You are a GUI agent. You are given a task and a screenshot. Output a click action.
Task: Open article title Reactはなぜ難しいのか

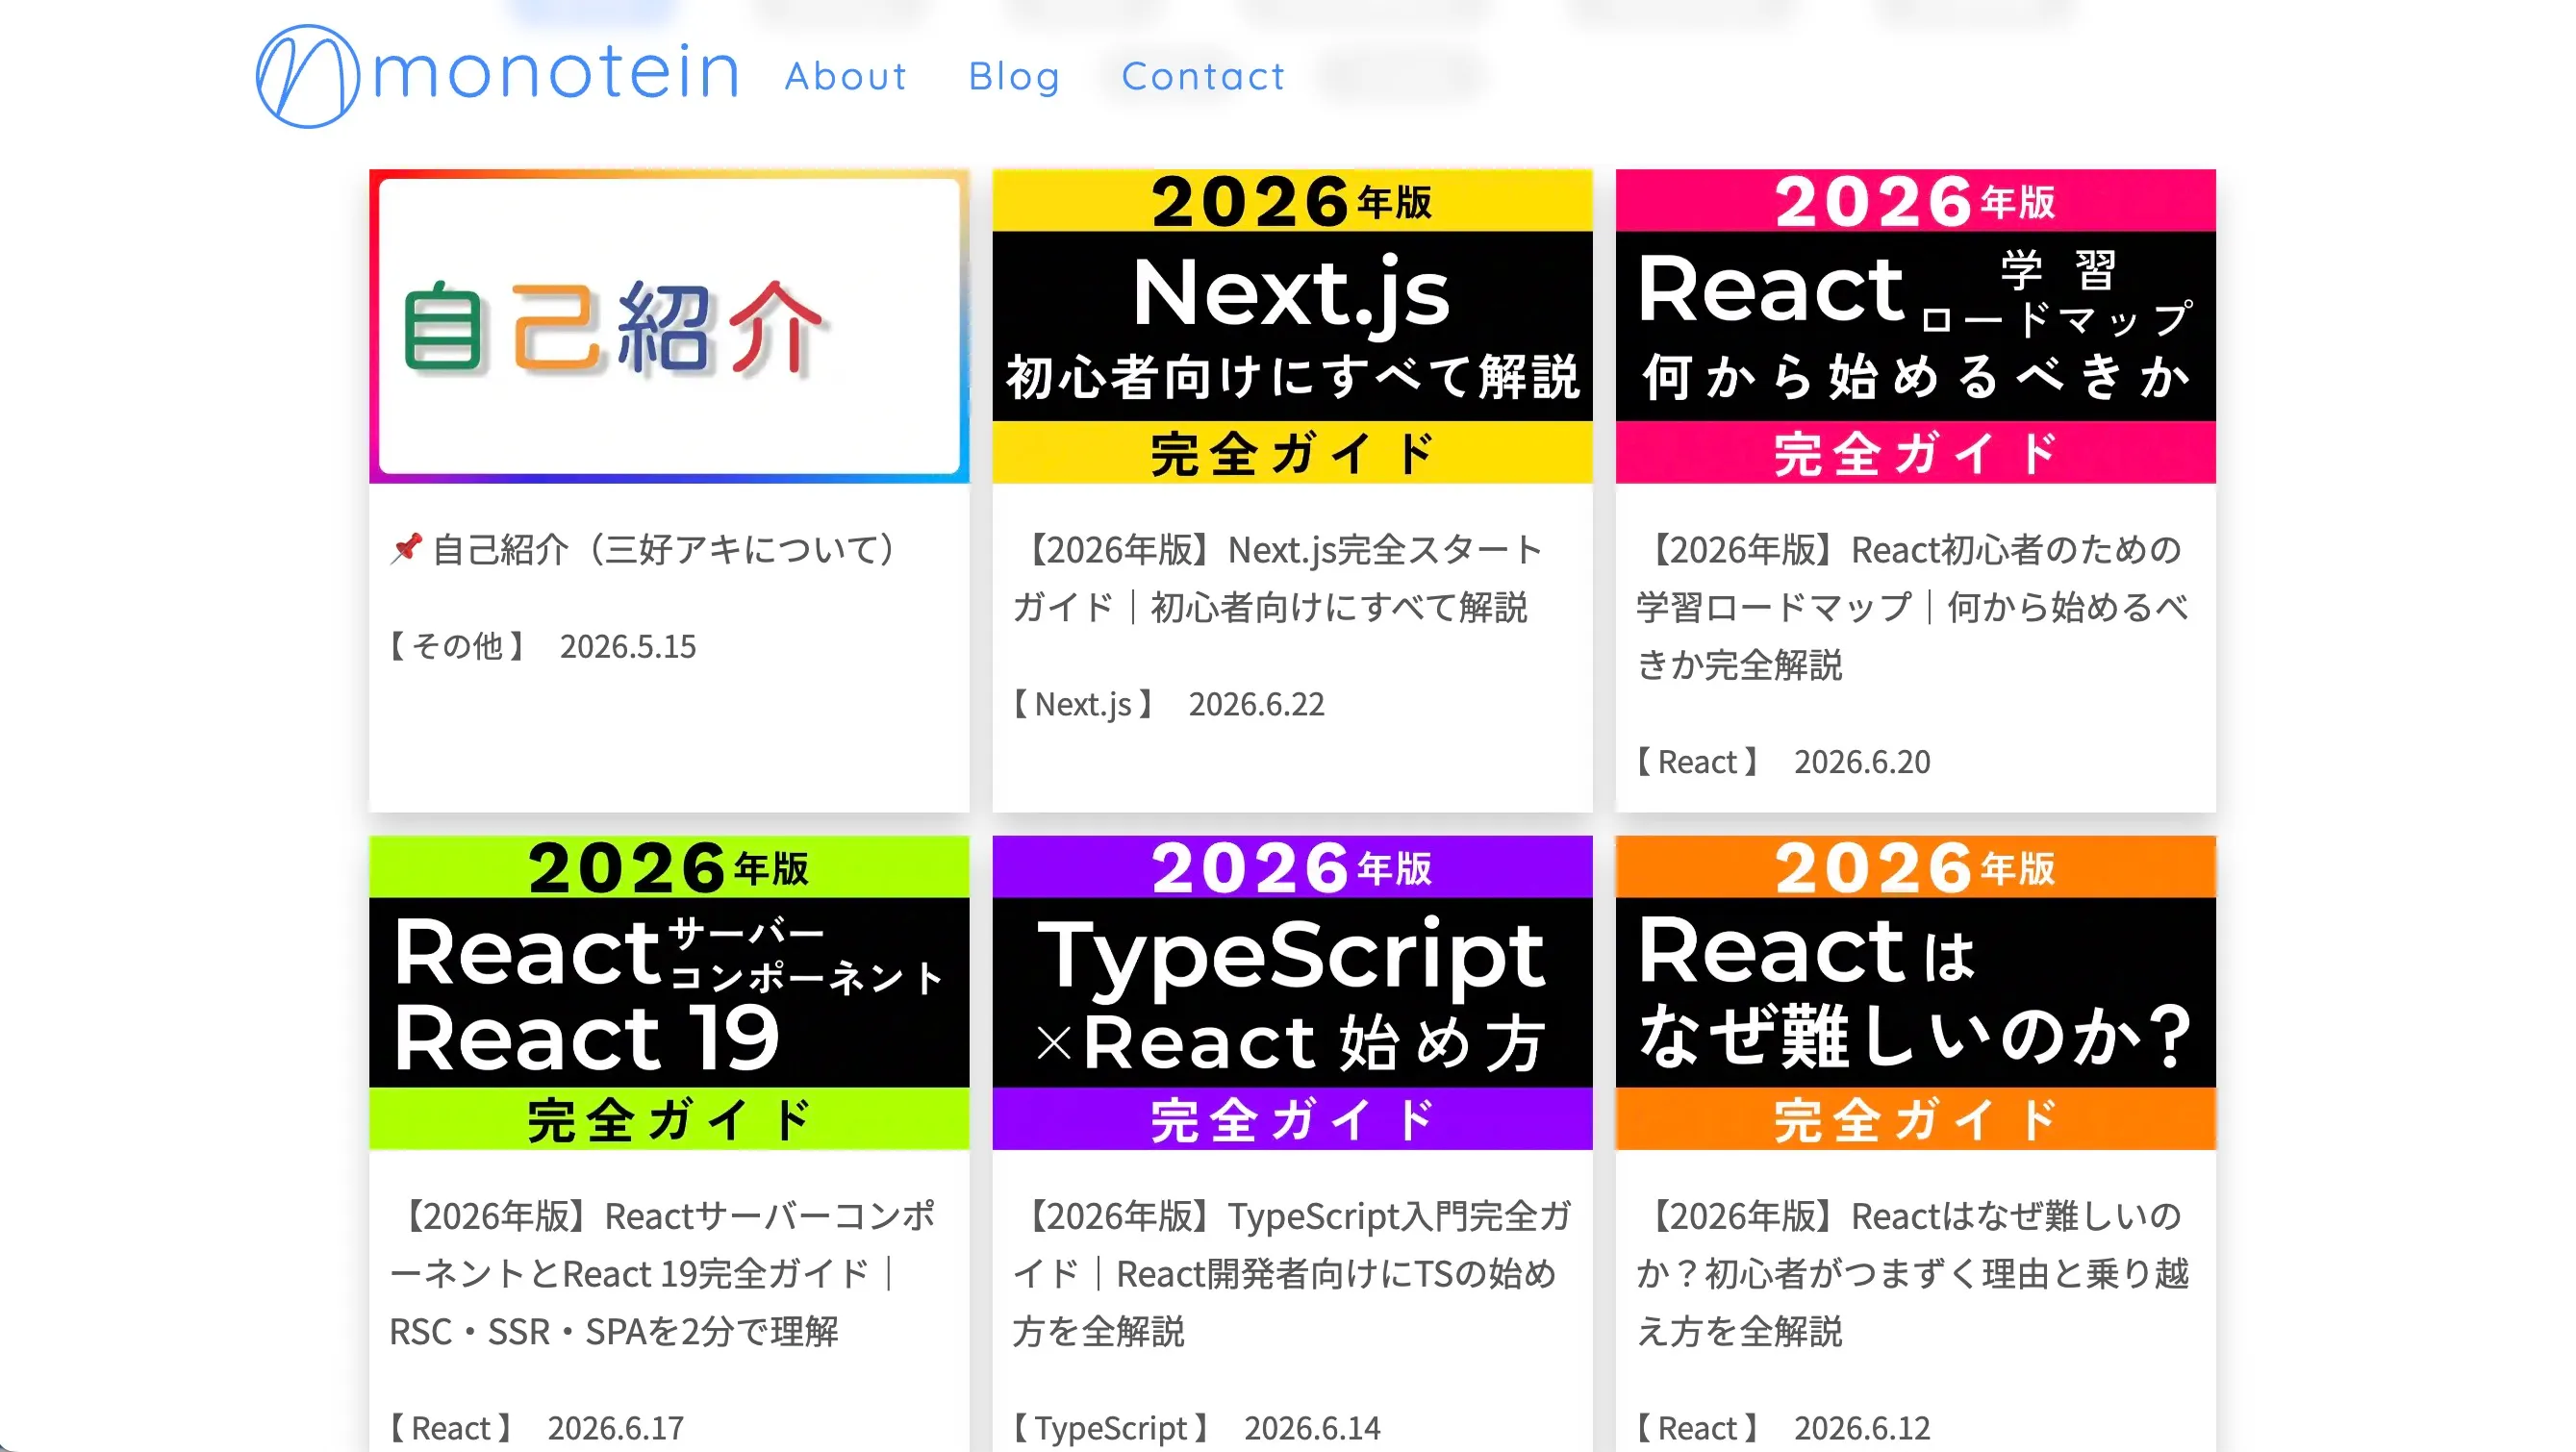[x=1912, y=1273]
